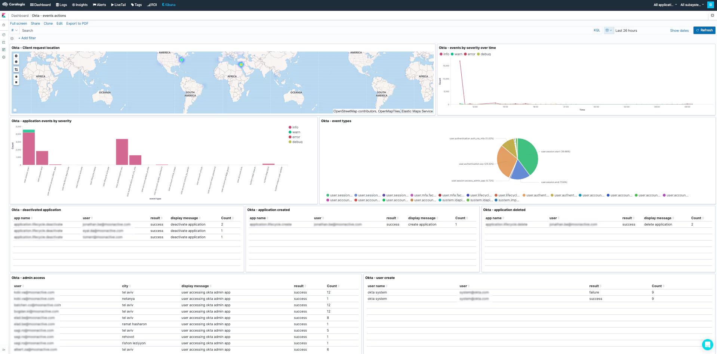Sort application deleted table by display message
The image size is (717, 354).
(659, 218)
